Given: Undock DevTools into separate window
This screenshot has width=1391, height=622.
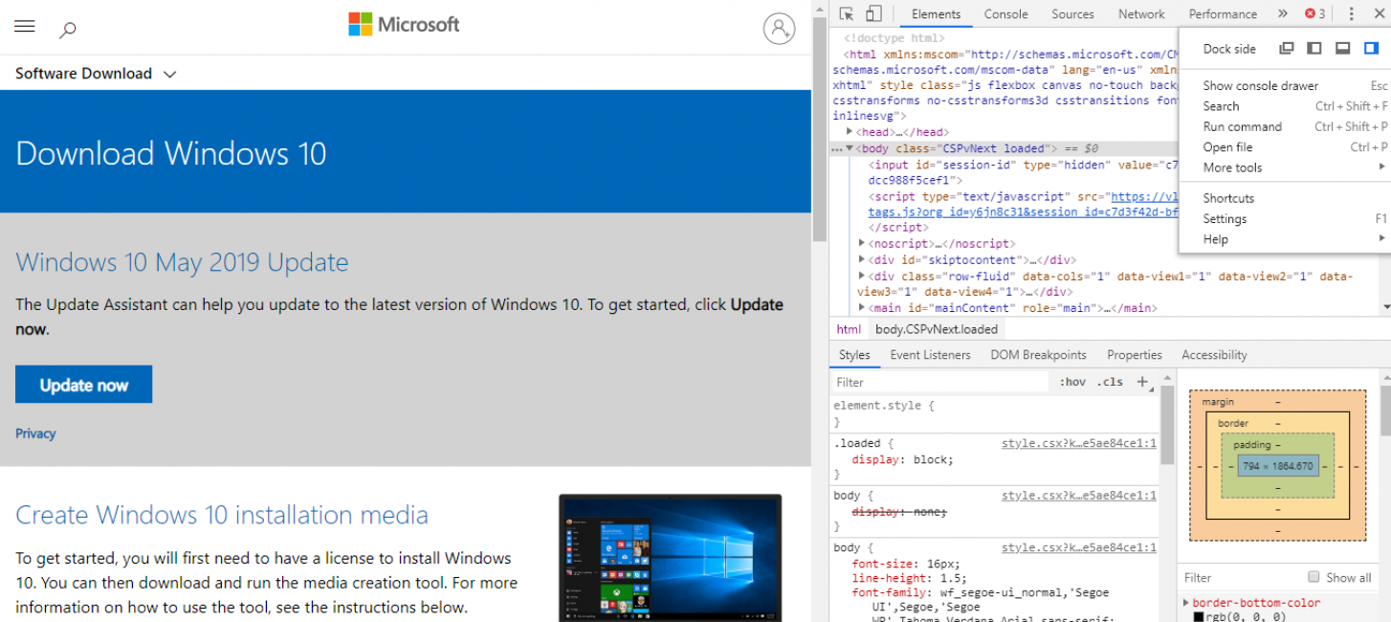Looking at the screenshot, I should [1287, 49].
